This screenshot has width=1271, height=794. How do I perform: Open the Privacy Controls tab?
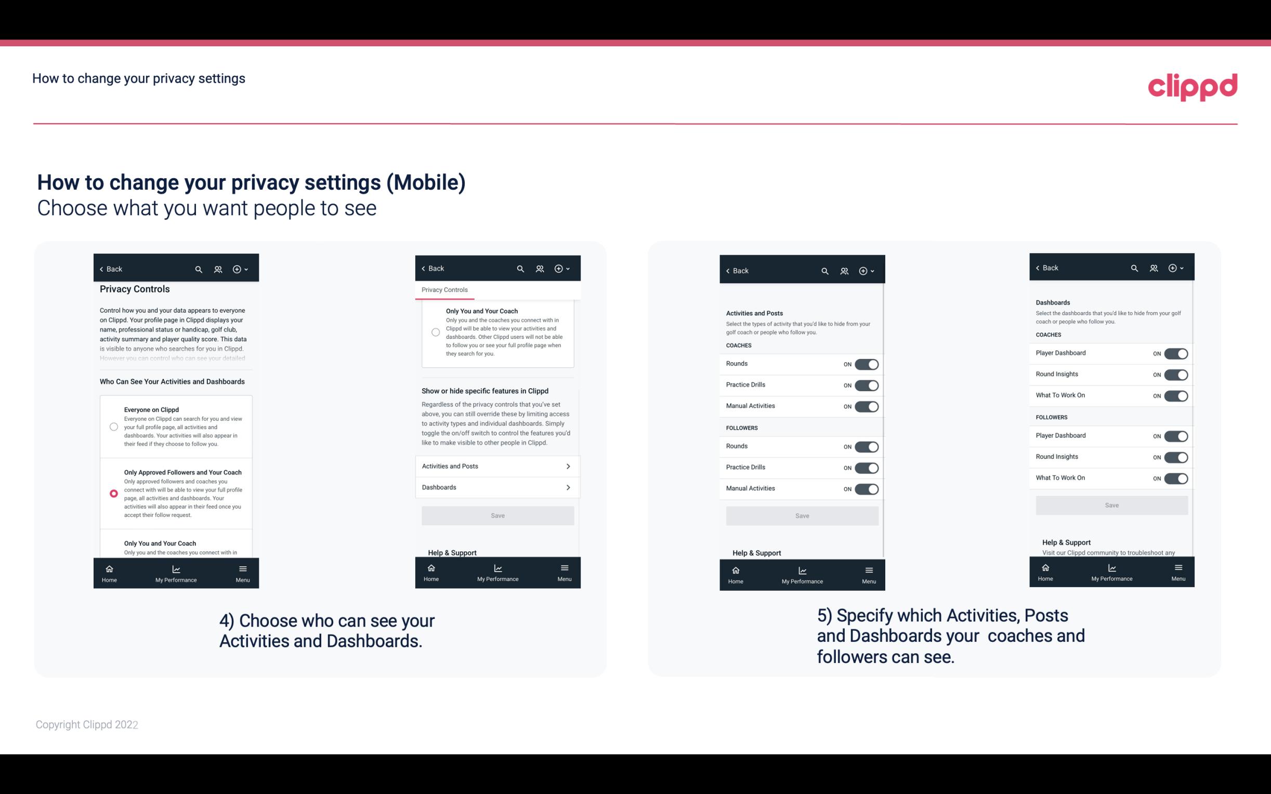pos(444,290)
